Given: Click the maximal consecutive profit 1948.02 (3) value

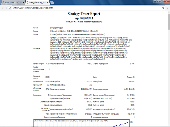Looking at the screenshot, I should click(88, 114).
